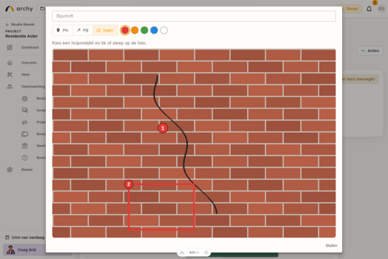Screen dimensions: 388x259
Task: Click the megaphone sidebar icon
Action: 25,122
